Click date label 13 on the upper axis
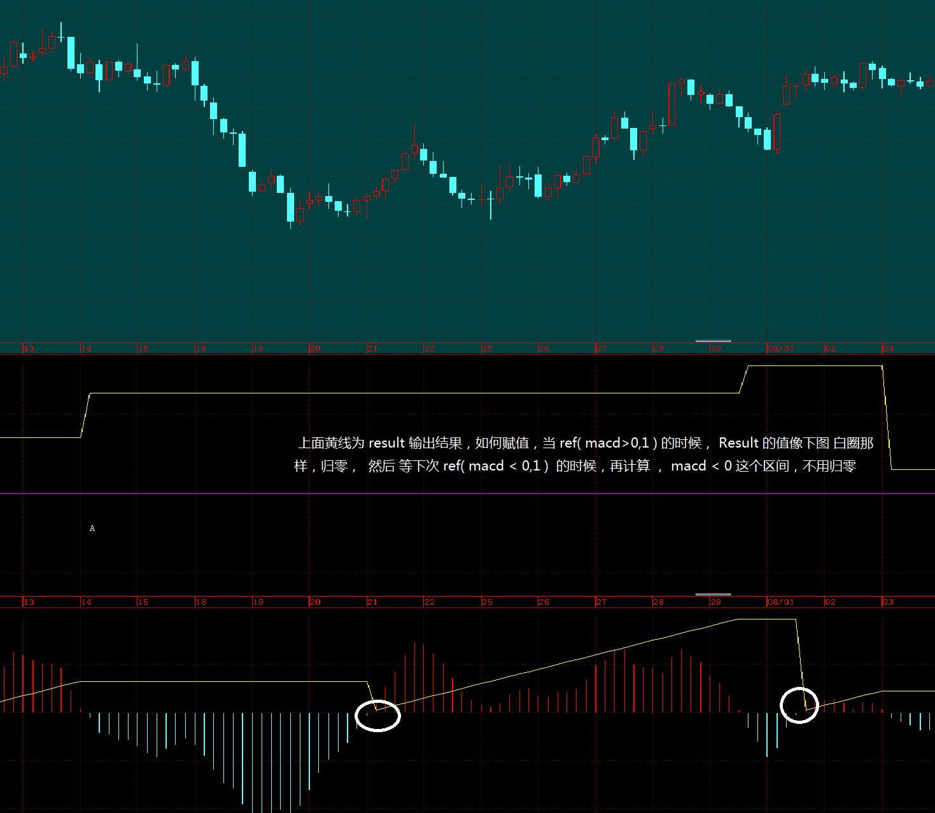 click(29, 349)
